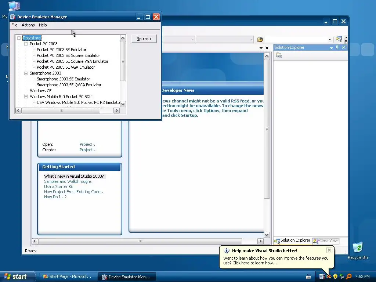The height and width of the screenshot is (282, 376).
Task: Click the orange magnifier tray icon
Action: pos(349,277)
